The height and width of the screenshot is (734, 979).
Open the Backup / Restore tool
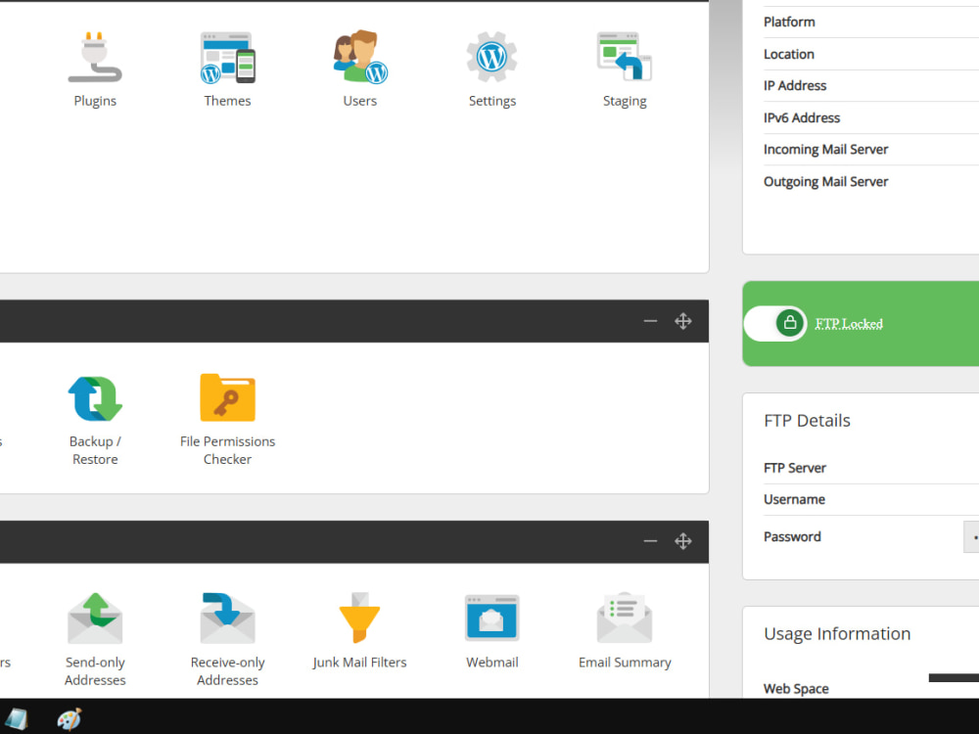pyautogui.click(x=95, y=420)
